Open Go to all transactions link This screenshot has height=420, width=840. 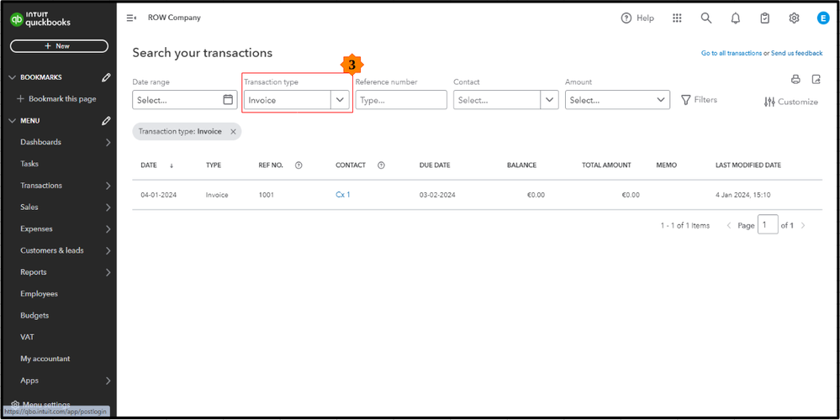[732, 54]
